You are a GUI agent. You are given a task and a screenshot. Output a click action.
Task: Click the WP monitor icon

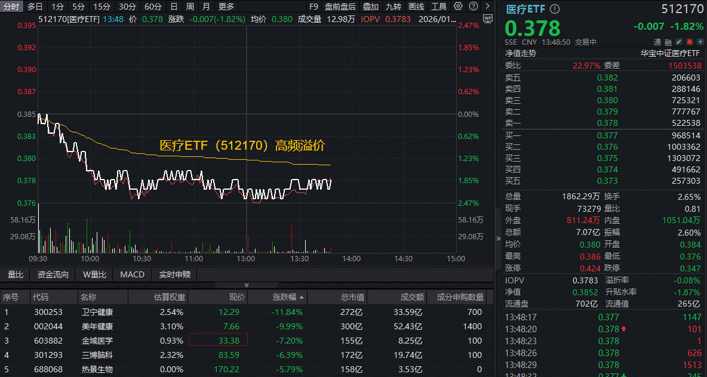coord(488,18)
